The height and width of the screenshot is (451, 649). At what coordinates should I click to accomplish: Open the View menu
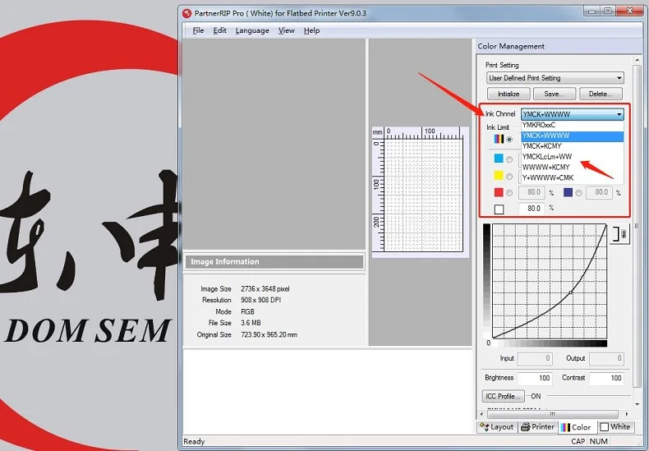287,30
